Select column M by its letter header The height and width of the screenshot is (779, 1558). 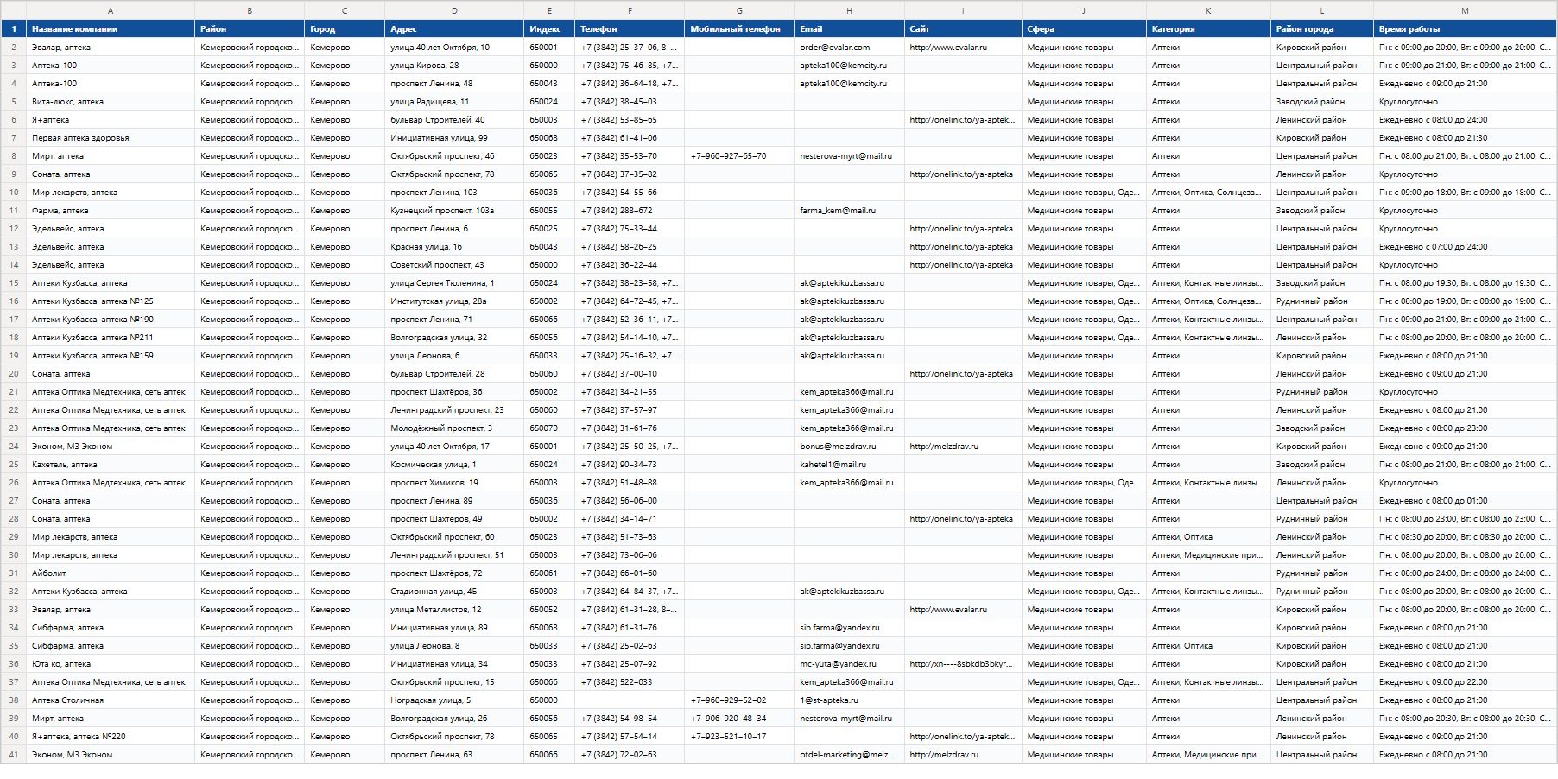point(1465,10)
